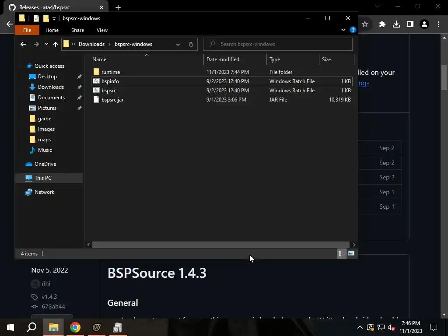The image size is (448, 336).
Task: Open commit 678ab44 link
Action: coord(53,307)
